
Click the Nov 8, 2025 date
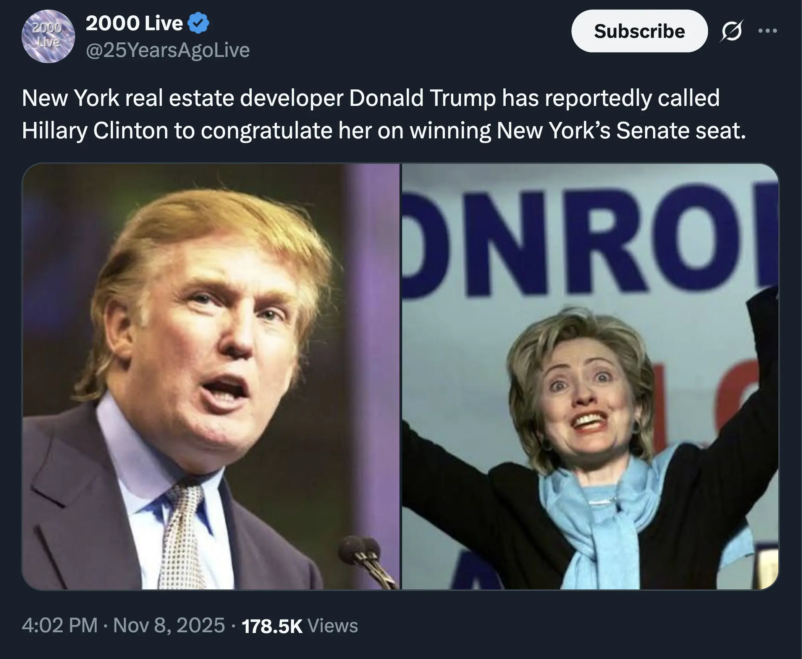coord(169,625)
